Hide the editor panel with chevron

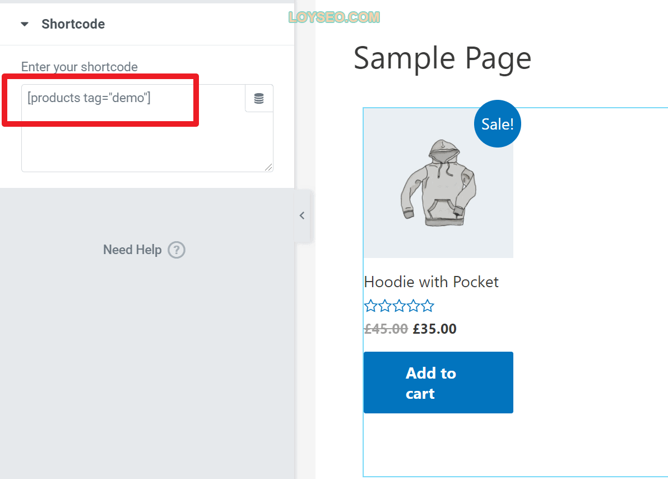coord(302,215)
